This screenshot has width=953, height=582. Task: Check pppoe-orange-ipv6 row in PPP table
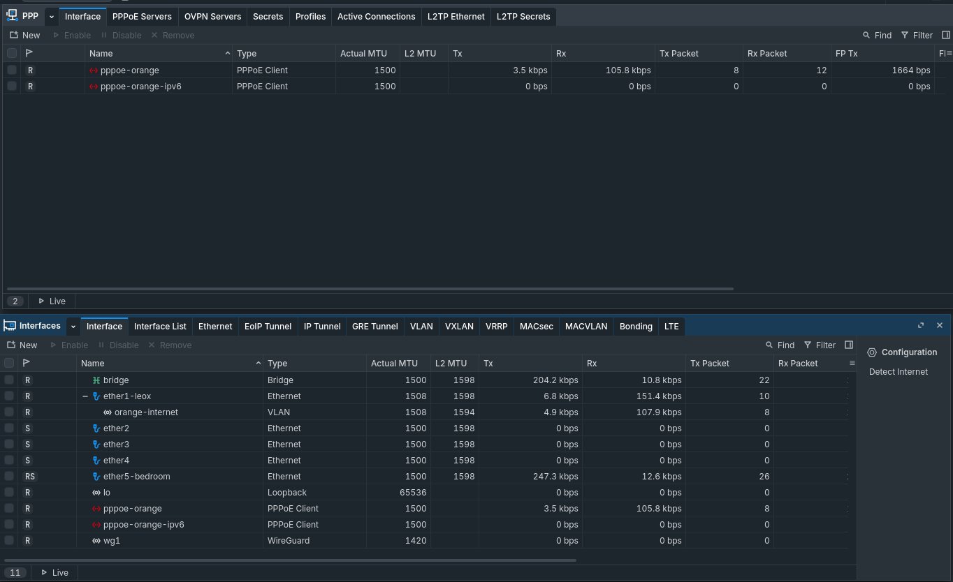[12, 86]
